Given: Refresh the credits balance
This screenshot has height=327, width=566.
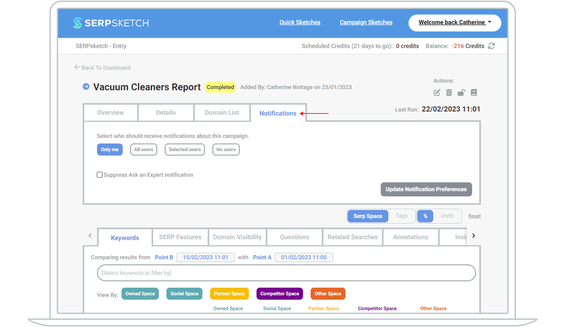Looking at the screenshot, I should pos(491,46).
